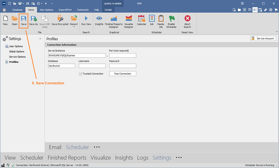Click Enable Scheduler green flag
This screenshot has width=279, height=168.
[x=171, y=22]
